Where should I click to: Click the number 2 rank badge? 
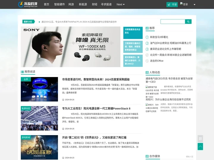(x=147, y=43)
